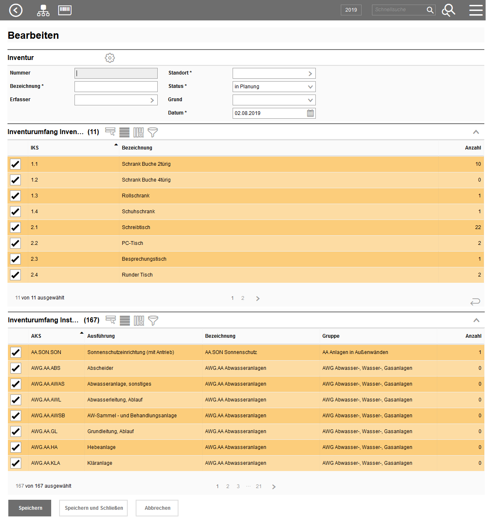The height and width of the screenshot is (521, 486).
Task: Open column settings icon in Inventurumfang Installation section
Action: pyautogui.click(x=139, y=321)
